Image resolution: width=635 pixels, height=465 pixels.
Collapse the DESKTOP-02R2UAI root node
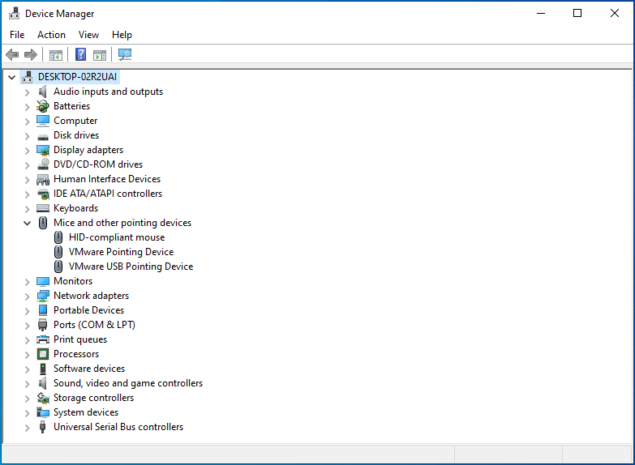[11, 77]
